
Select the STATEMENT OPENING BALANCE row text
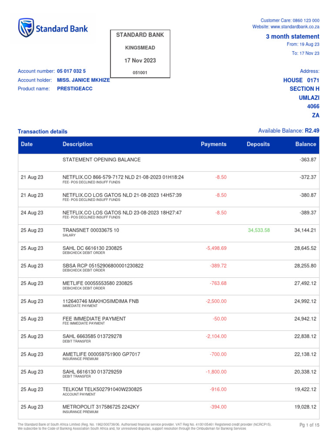pos(101,160)
